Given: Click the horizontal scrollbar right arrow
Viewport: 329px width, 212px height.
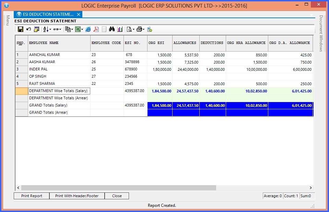Looking at the screenshot, I should pos(311,188).
